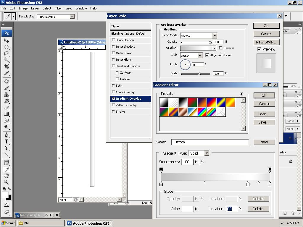
Task: Open the Presets flyout menu arrow
Action: coord(241,94)
